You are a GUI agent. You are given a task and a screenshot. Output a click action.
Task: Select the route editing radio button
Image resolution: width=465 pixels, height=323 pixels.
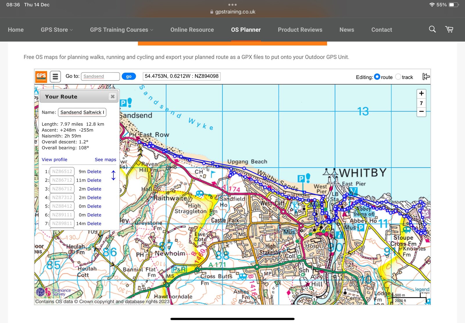tap(377, 77)
